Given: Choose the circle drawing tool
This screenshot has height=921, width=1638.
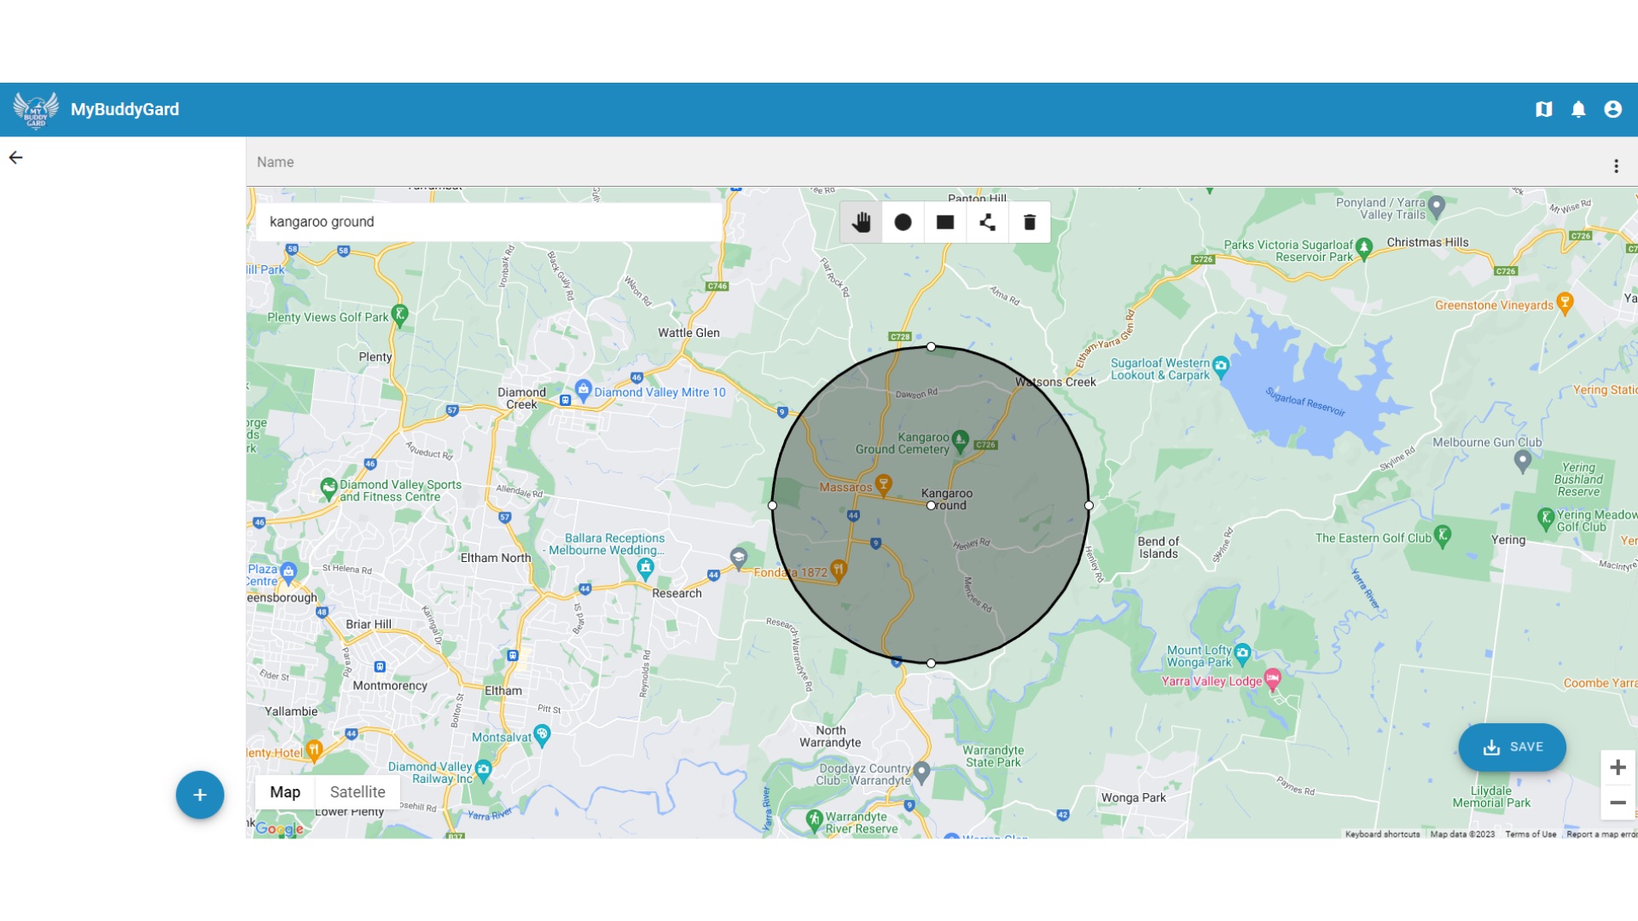Looking at the screenshot, I should click(x=903, y=223).
